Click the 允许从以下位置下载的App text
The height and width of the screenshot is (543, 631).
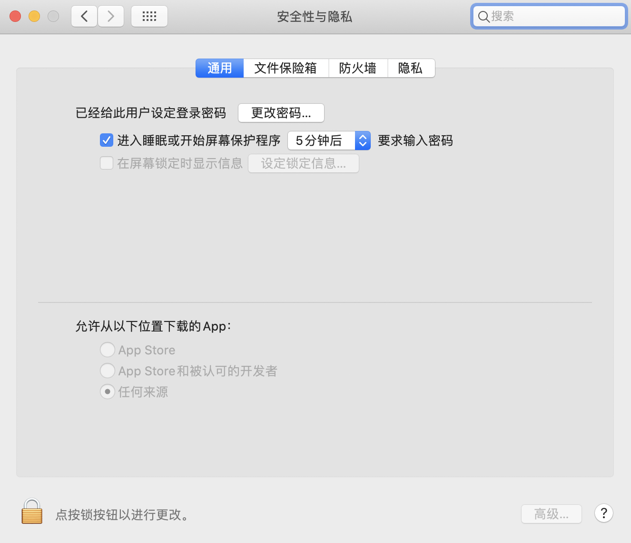pos(153,326)
